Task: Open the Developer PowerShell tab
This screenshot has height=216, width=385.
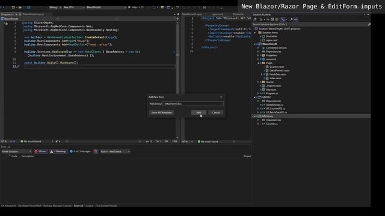Action: 29,206
